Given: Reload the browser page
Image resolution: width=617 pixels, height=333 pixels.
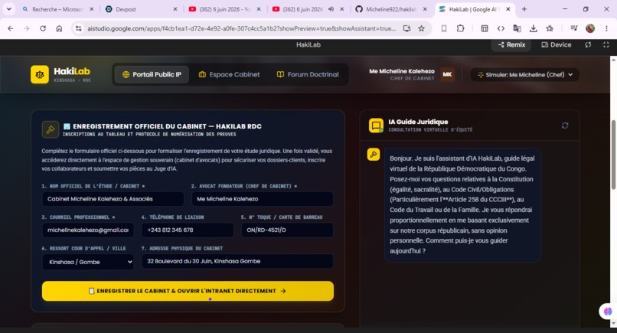Looking at the screenshot, I should (43, 28).
